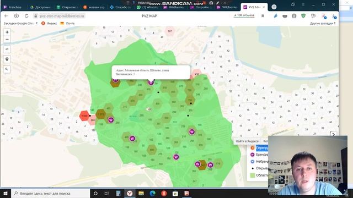Close the PVZ MAP tab
Screen dimensions: 353x198
click(x=264, y=7)
